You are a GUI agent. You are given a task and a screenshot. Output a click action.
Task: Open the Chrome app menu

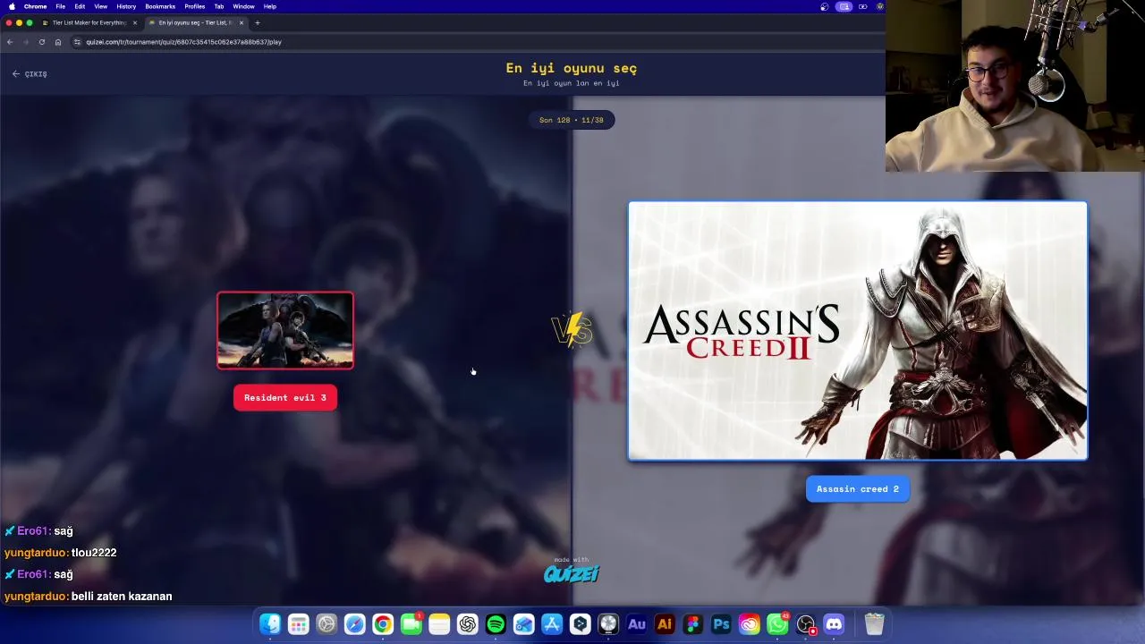35,6
